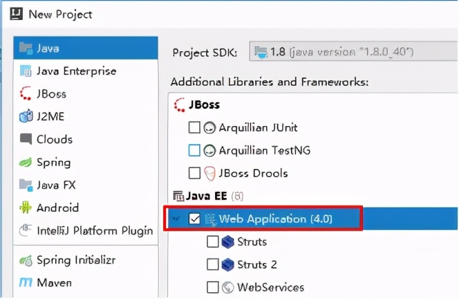Select the Maven icon in sidebar
Image resolution: width=459 pixels, height=299 pixels.
pos(26,283)
